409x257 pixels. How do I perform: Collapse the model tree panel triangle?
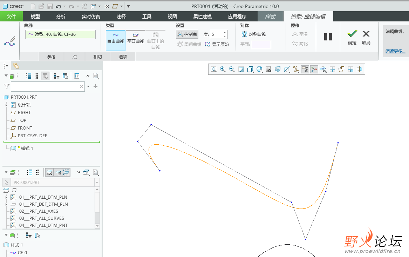6,76
